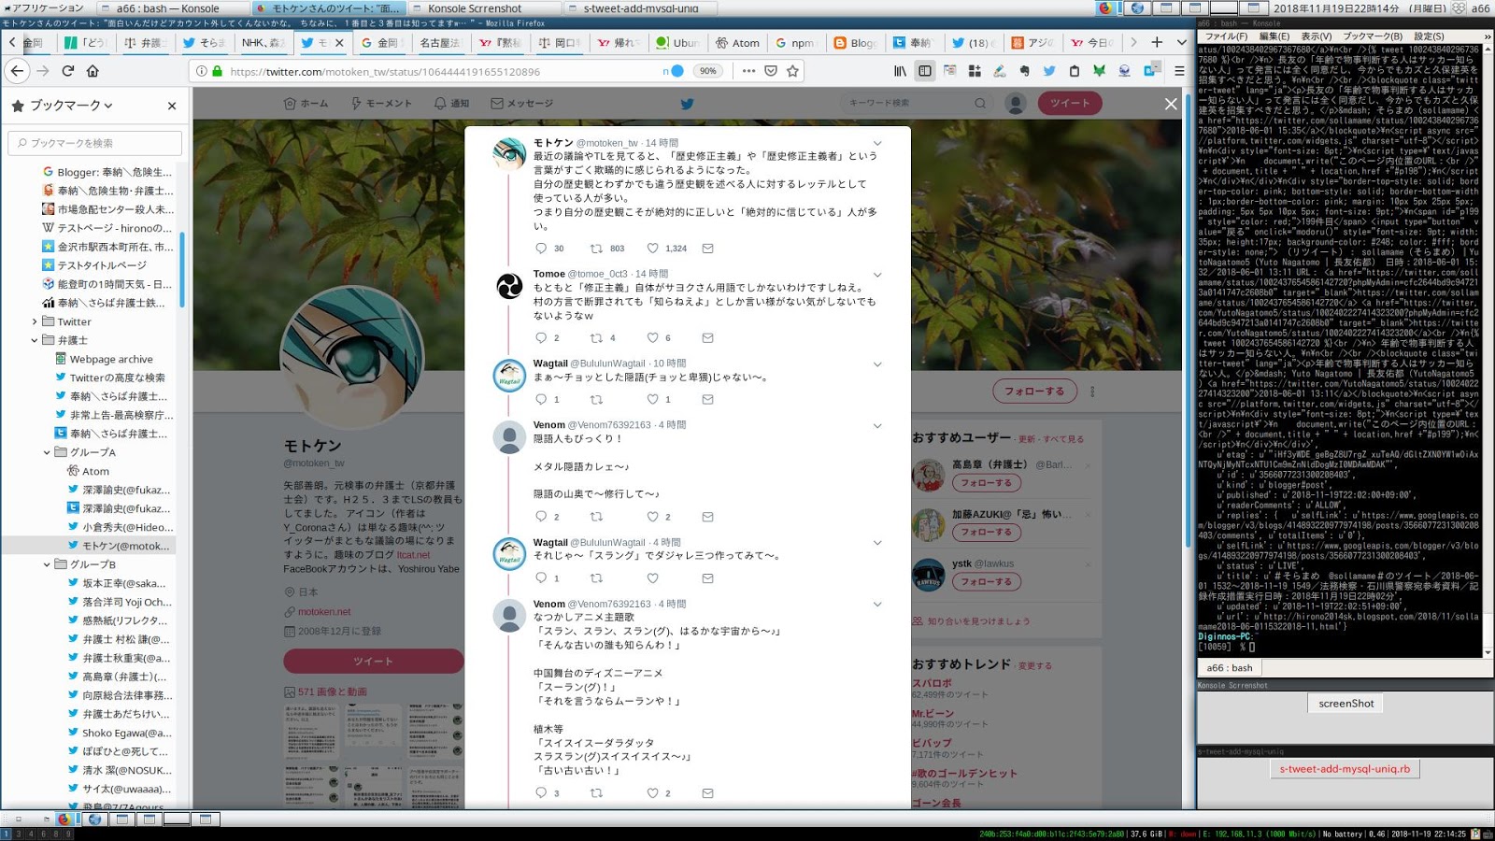1495x841 pixels.
Task: Like Tomoe's reply with 6 likes
Action: tap(652, 338)
